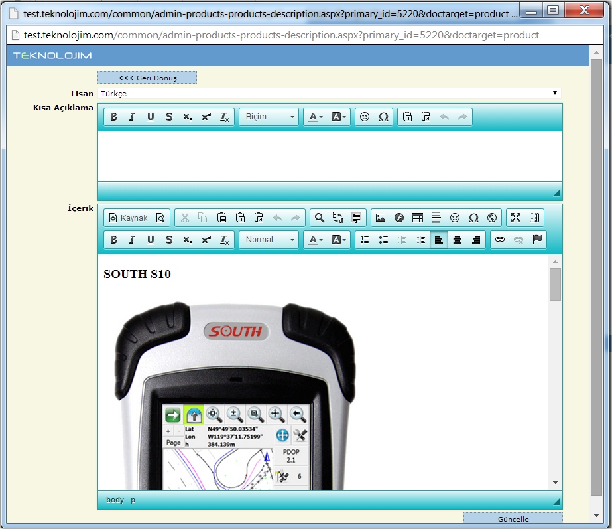Click the browser address bar URL
The width and height of the screenshot is (612, 529).
click(x=281, y=35)
